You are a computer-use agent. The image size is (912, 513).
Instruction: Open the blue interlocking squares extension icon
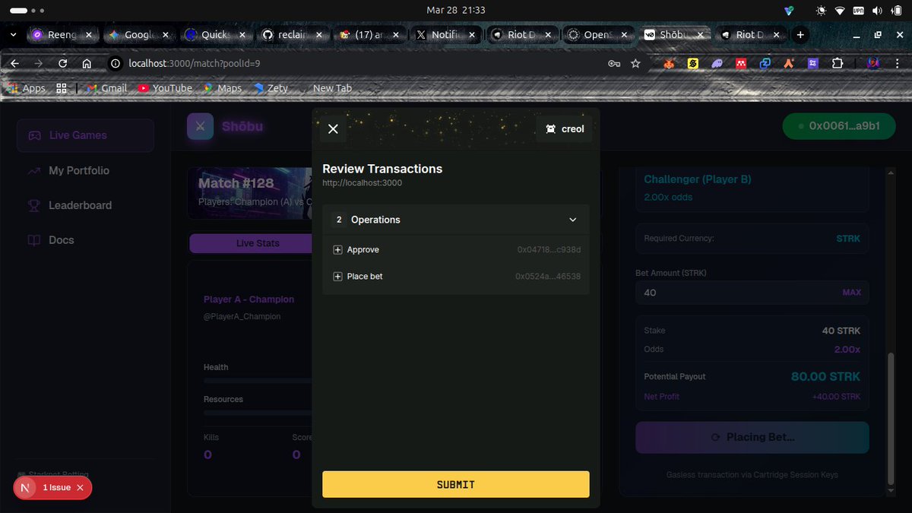(765, 64)
